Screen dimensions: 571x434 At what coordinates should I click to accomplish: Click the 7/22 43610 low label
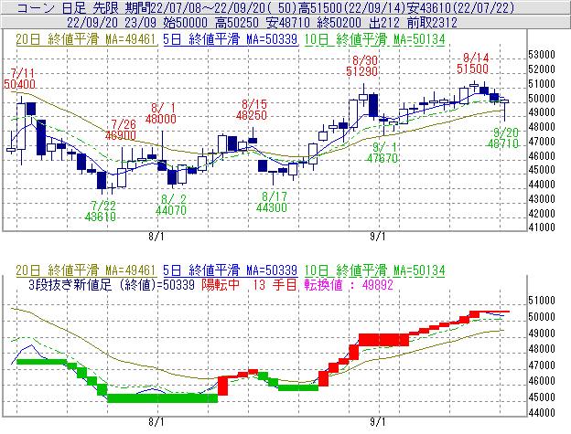[x=101, y=211]
